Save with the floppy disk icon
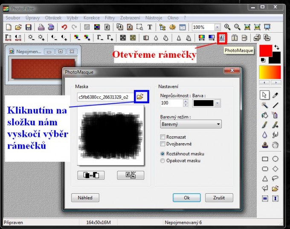This screenshot has height=229, width=290. click(28, 27)
